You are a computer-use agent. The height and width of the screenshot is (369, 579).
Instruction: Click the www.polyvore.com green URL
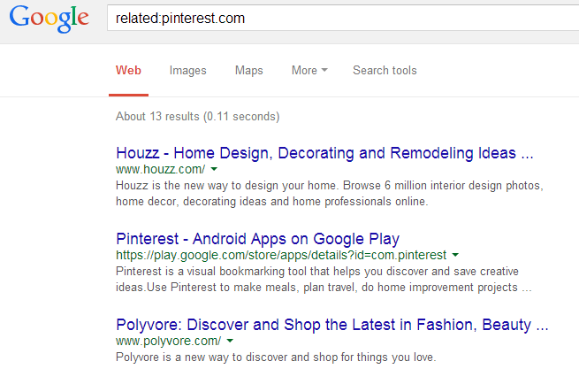click(168, 340)
